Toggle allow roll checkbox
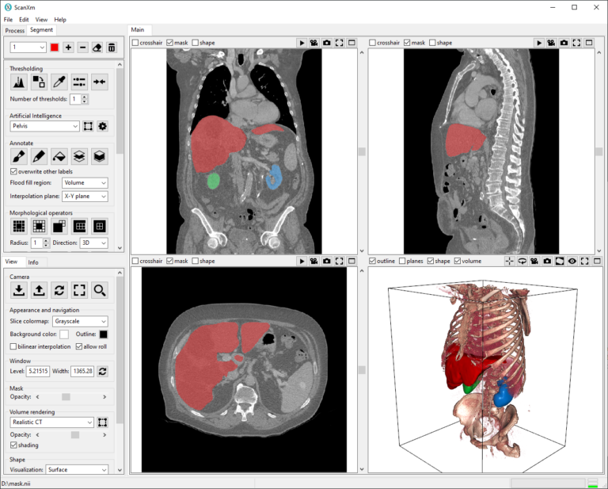Screen dimensions: 608x489 tap(91, 346)
